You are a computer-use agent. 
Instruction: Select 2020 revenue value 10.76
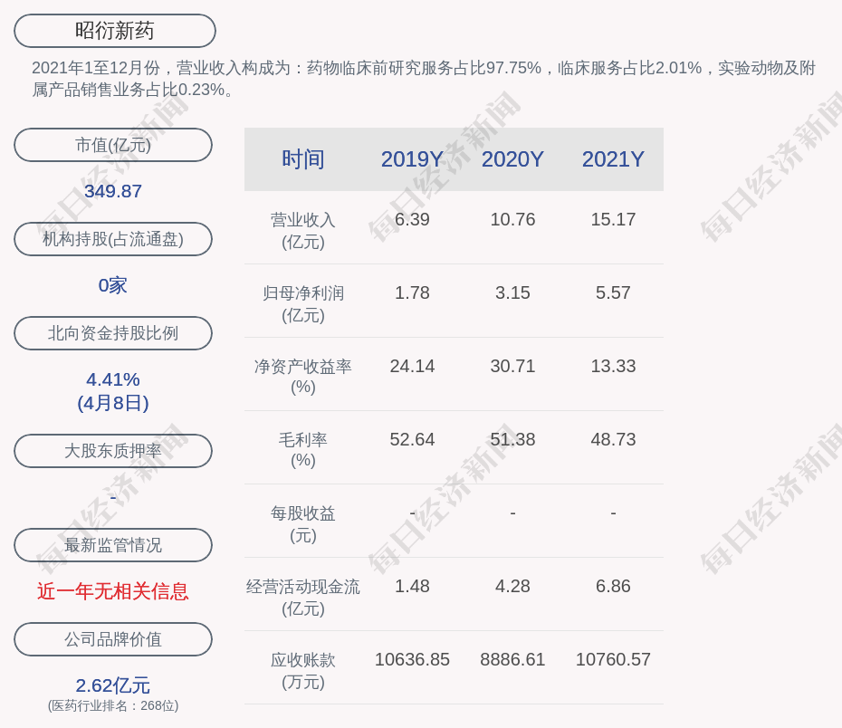pos(512,219)
